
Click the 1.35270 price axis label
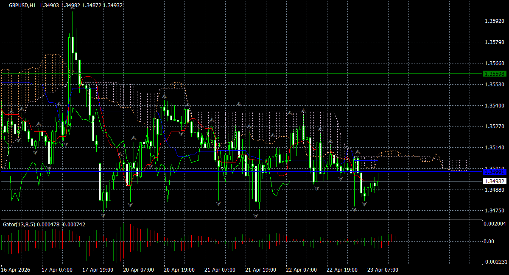(x=494, y=126)
